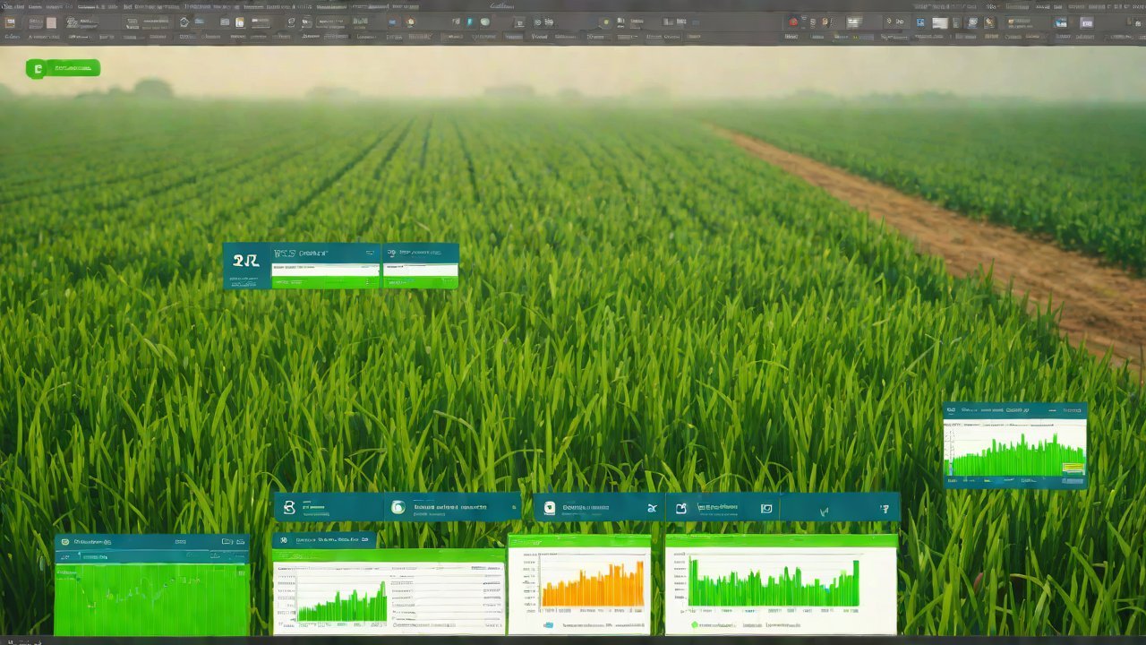Click the teal "2R" logo tile
Screen dimensions: 1146x645
tap(246, 262)
